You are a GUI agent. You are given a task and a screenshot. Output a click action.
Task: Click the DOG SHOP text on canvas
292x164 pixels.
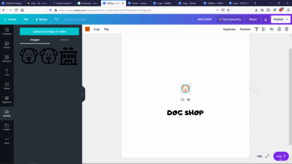[185, 113]
